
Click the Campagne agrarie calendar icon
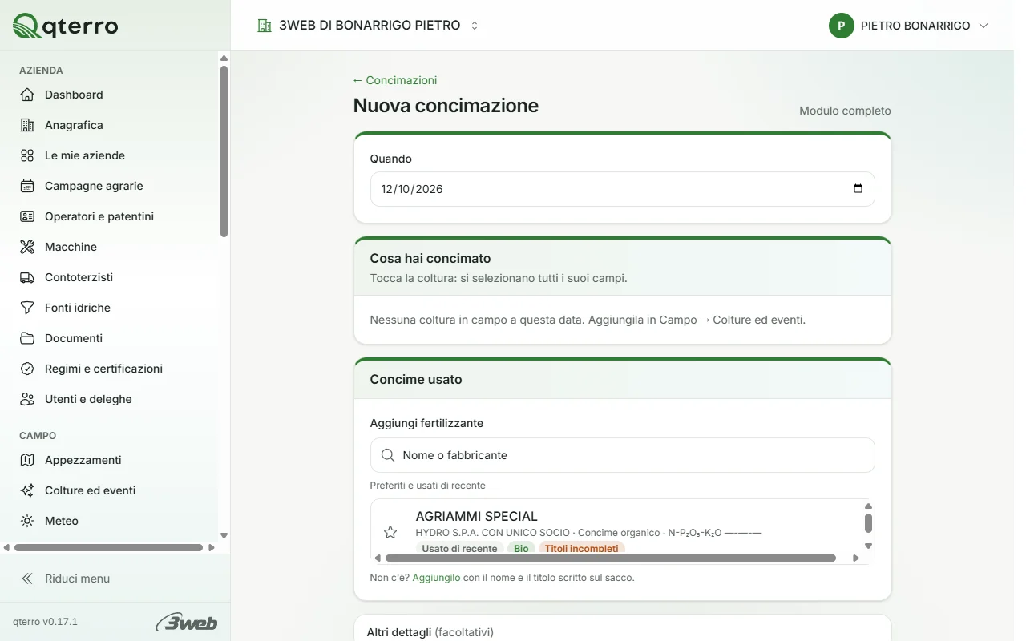[x=27, y=186]
